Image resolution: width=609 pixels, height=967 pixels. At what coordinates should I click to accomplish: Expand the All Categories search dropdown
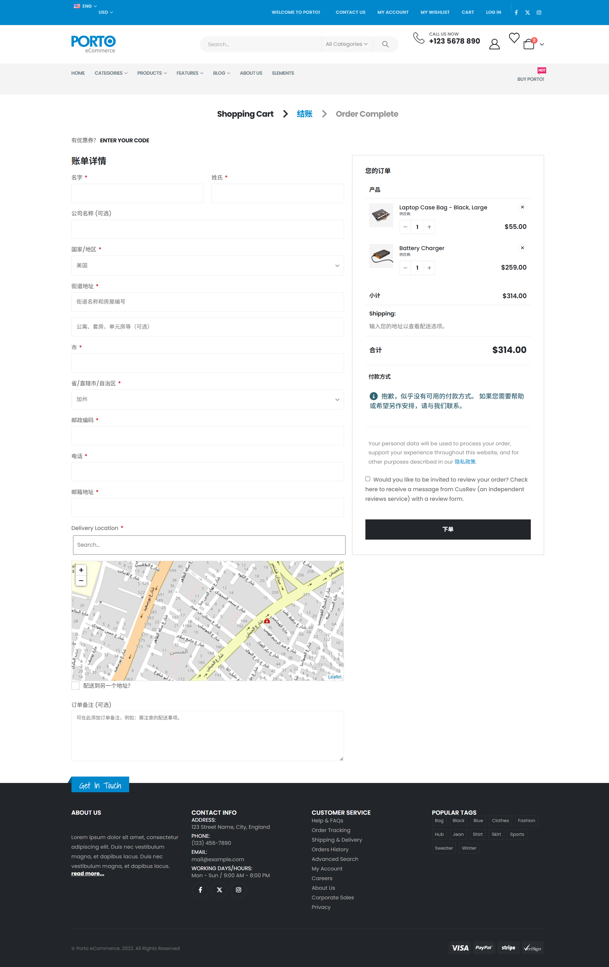(346, 44)
